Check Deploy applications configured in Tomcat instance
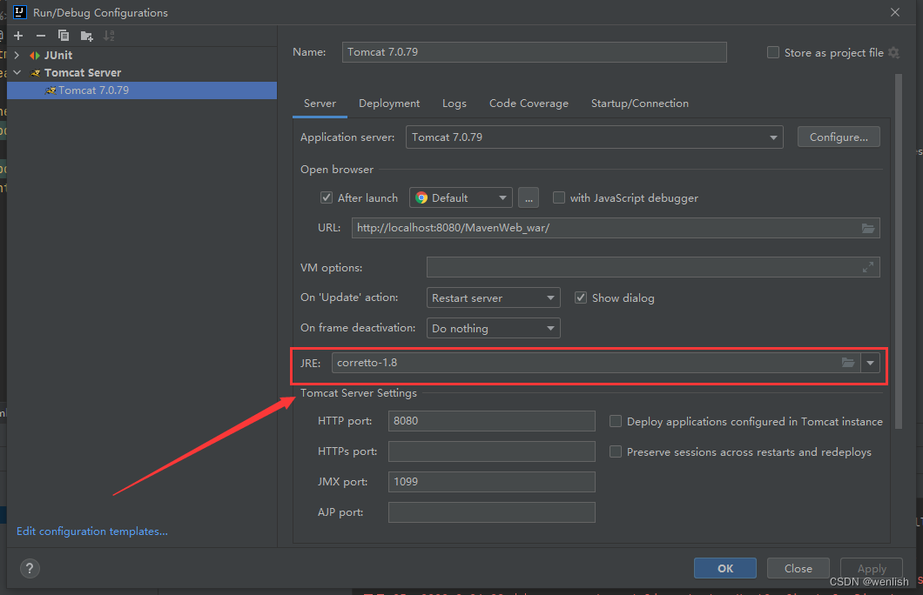Viewport: 923px width, 595px height. [x=615, y=421]
